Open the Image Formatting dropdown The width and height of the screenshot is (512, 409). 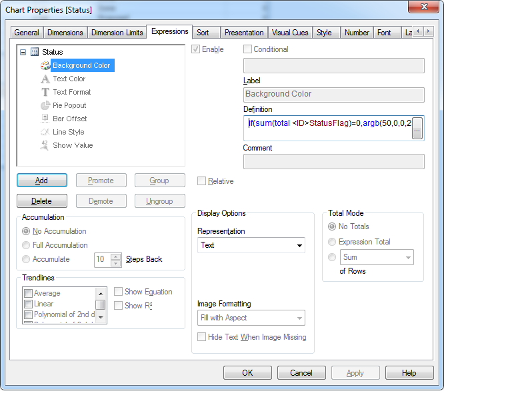251,318
